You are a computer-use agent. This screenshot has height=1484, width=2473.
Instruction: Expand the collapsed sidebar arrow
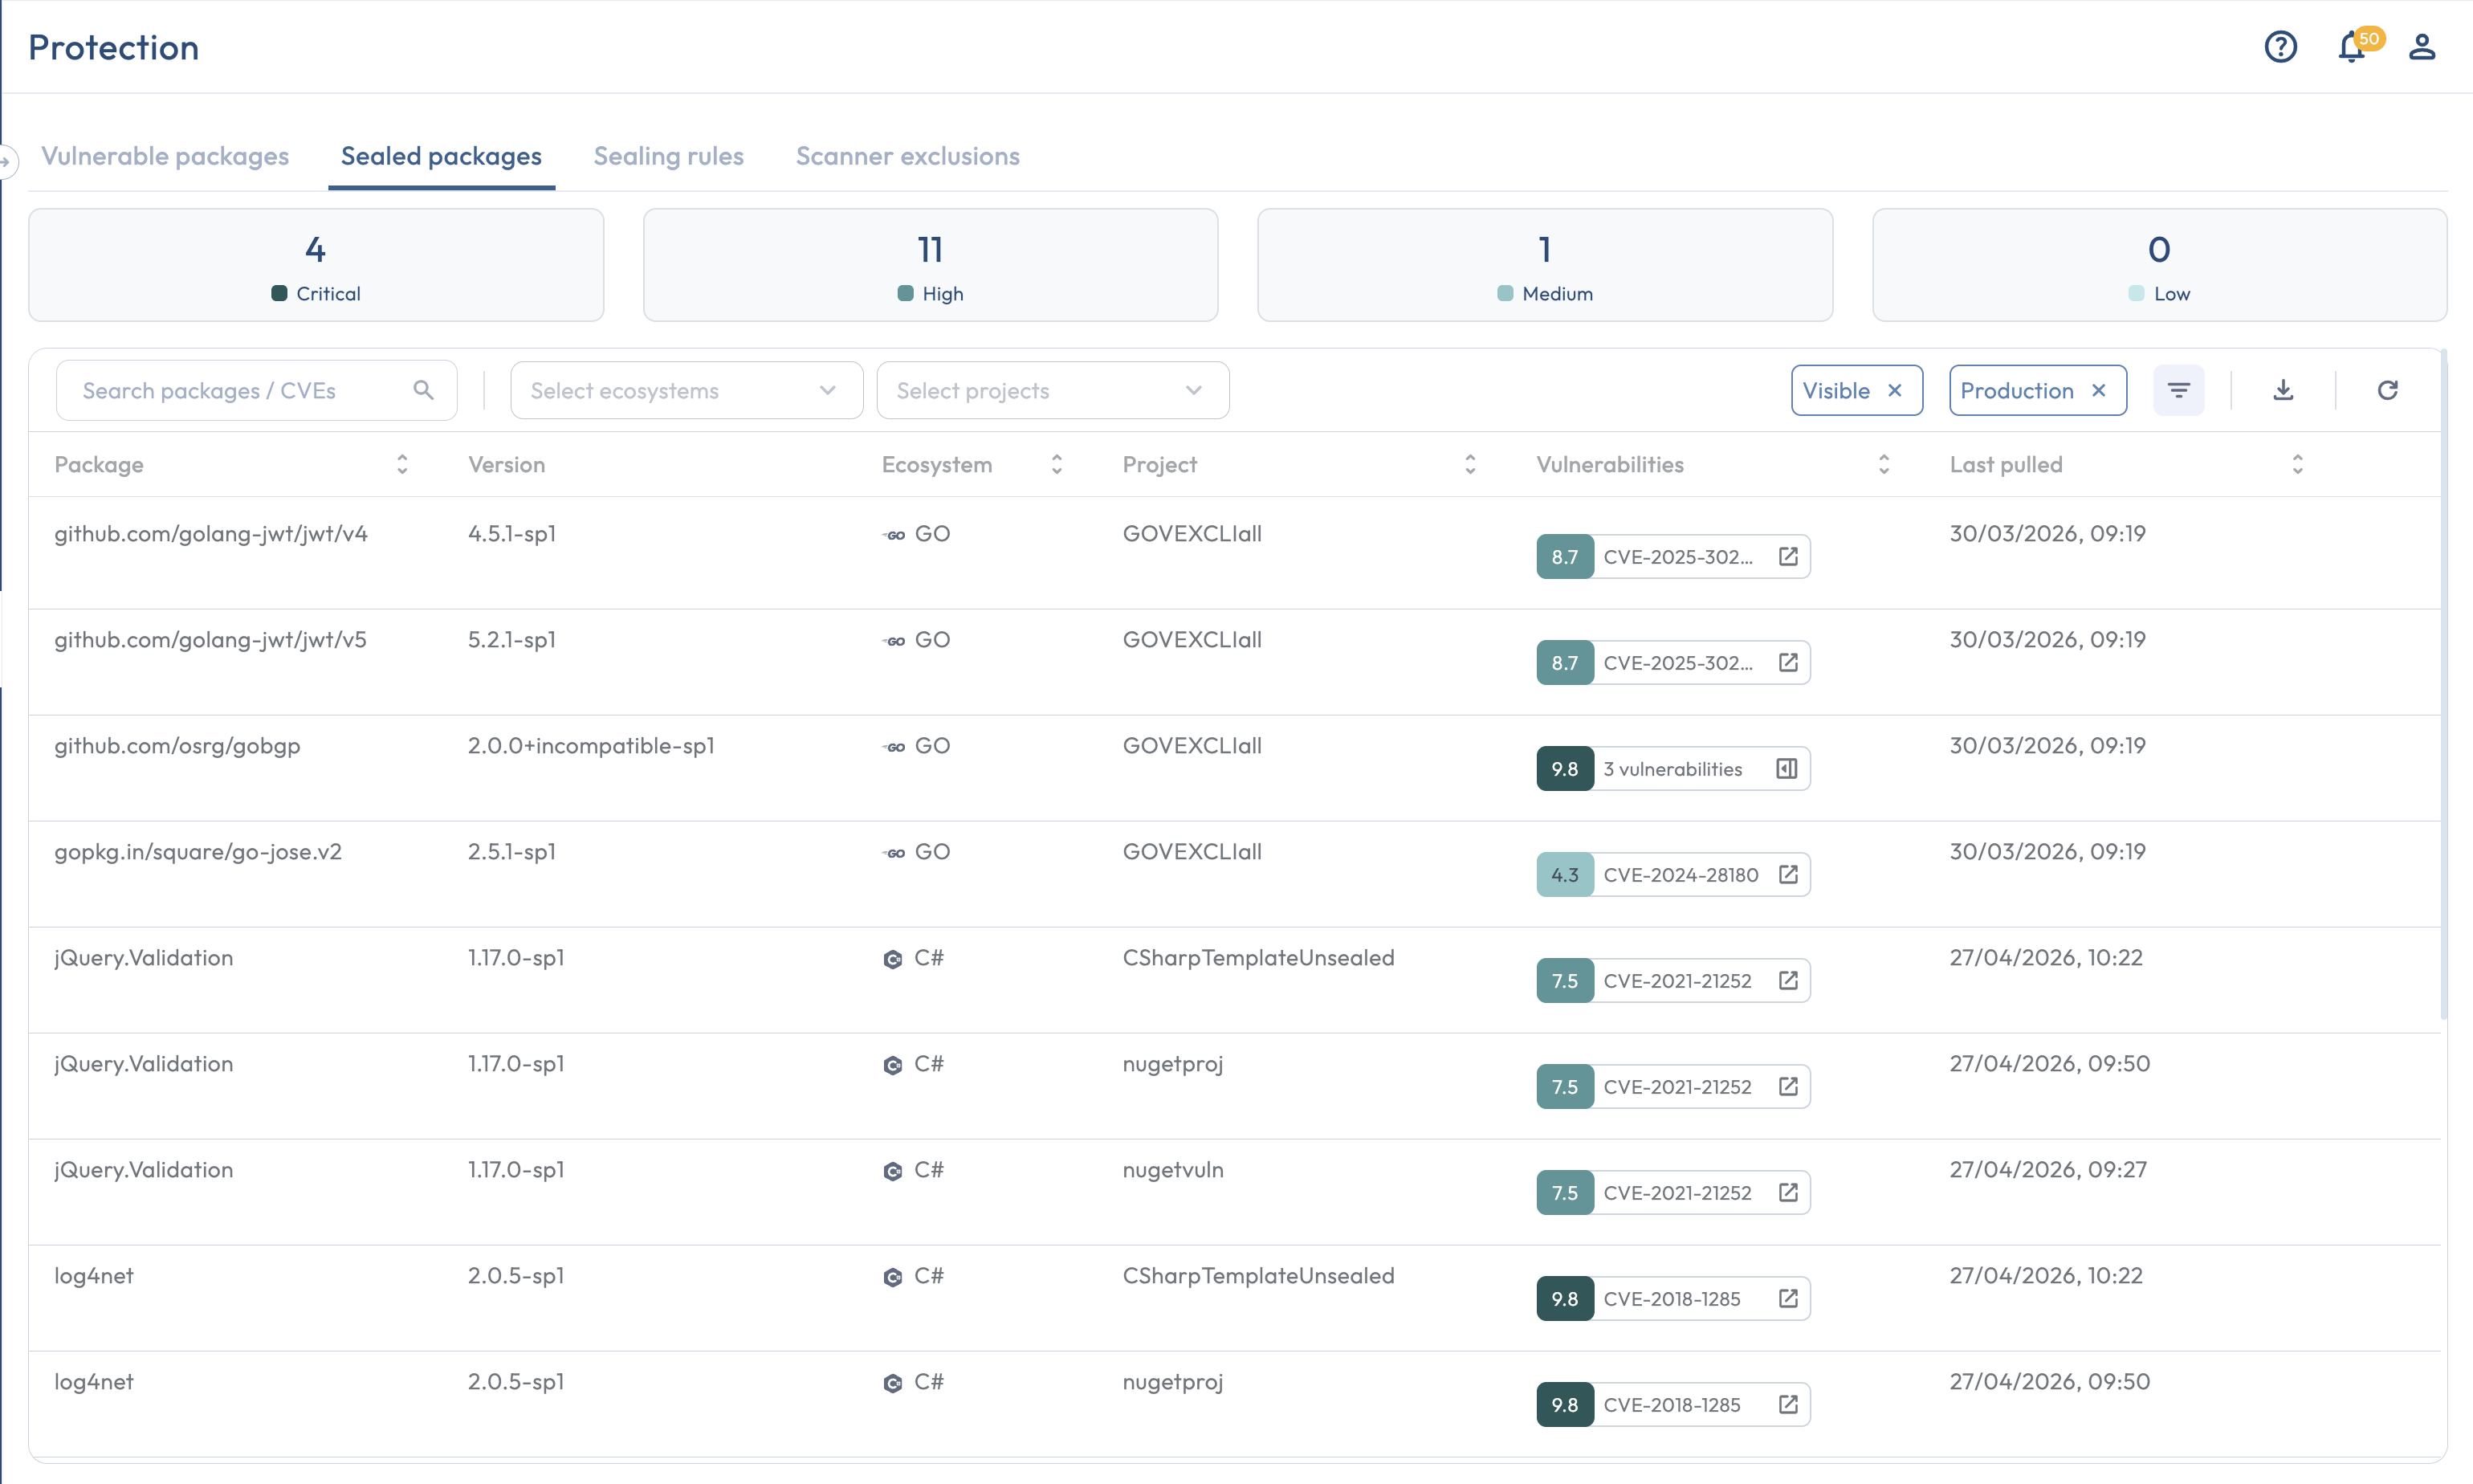[6, 161]
